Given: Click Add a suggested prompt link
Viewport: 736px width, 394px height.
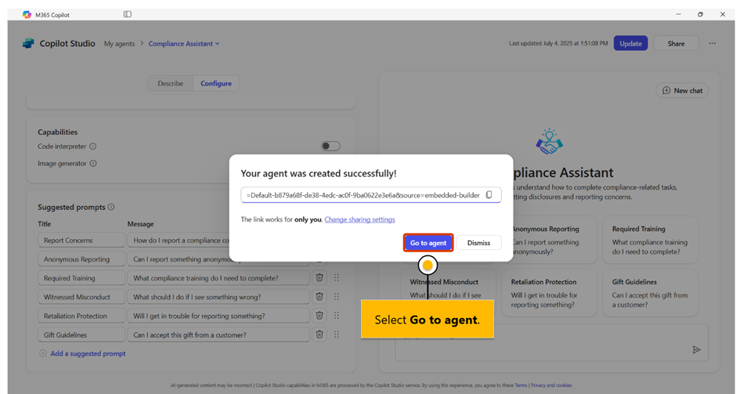Looking at the screenshot, I should 88,353.
